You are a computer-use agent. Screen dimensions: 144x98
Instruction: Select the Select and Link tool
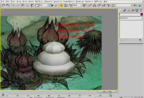[x=14, y=5]
